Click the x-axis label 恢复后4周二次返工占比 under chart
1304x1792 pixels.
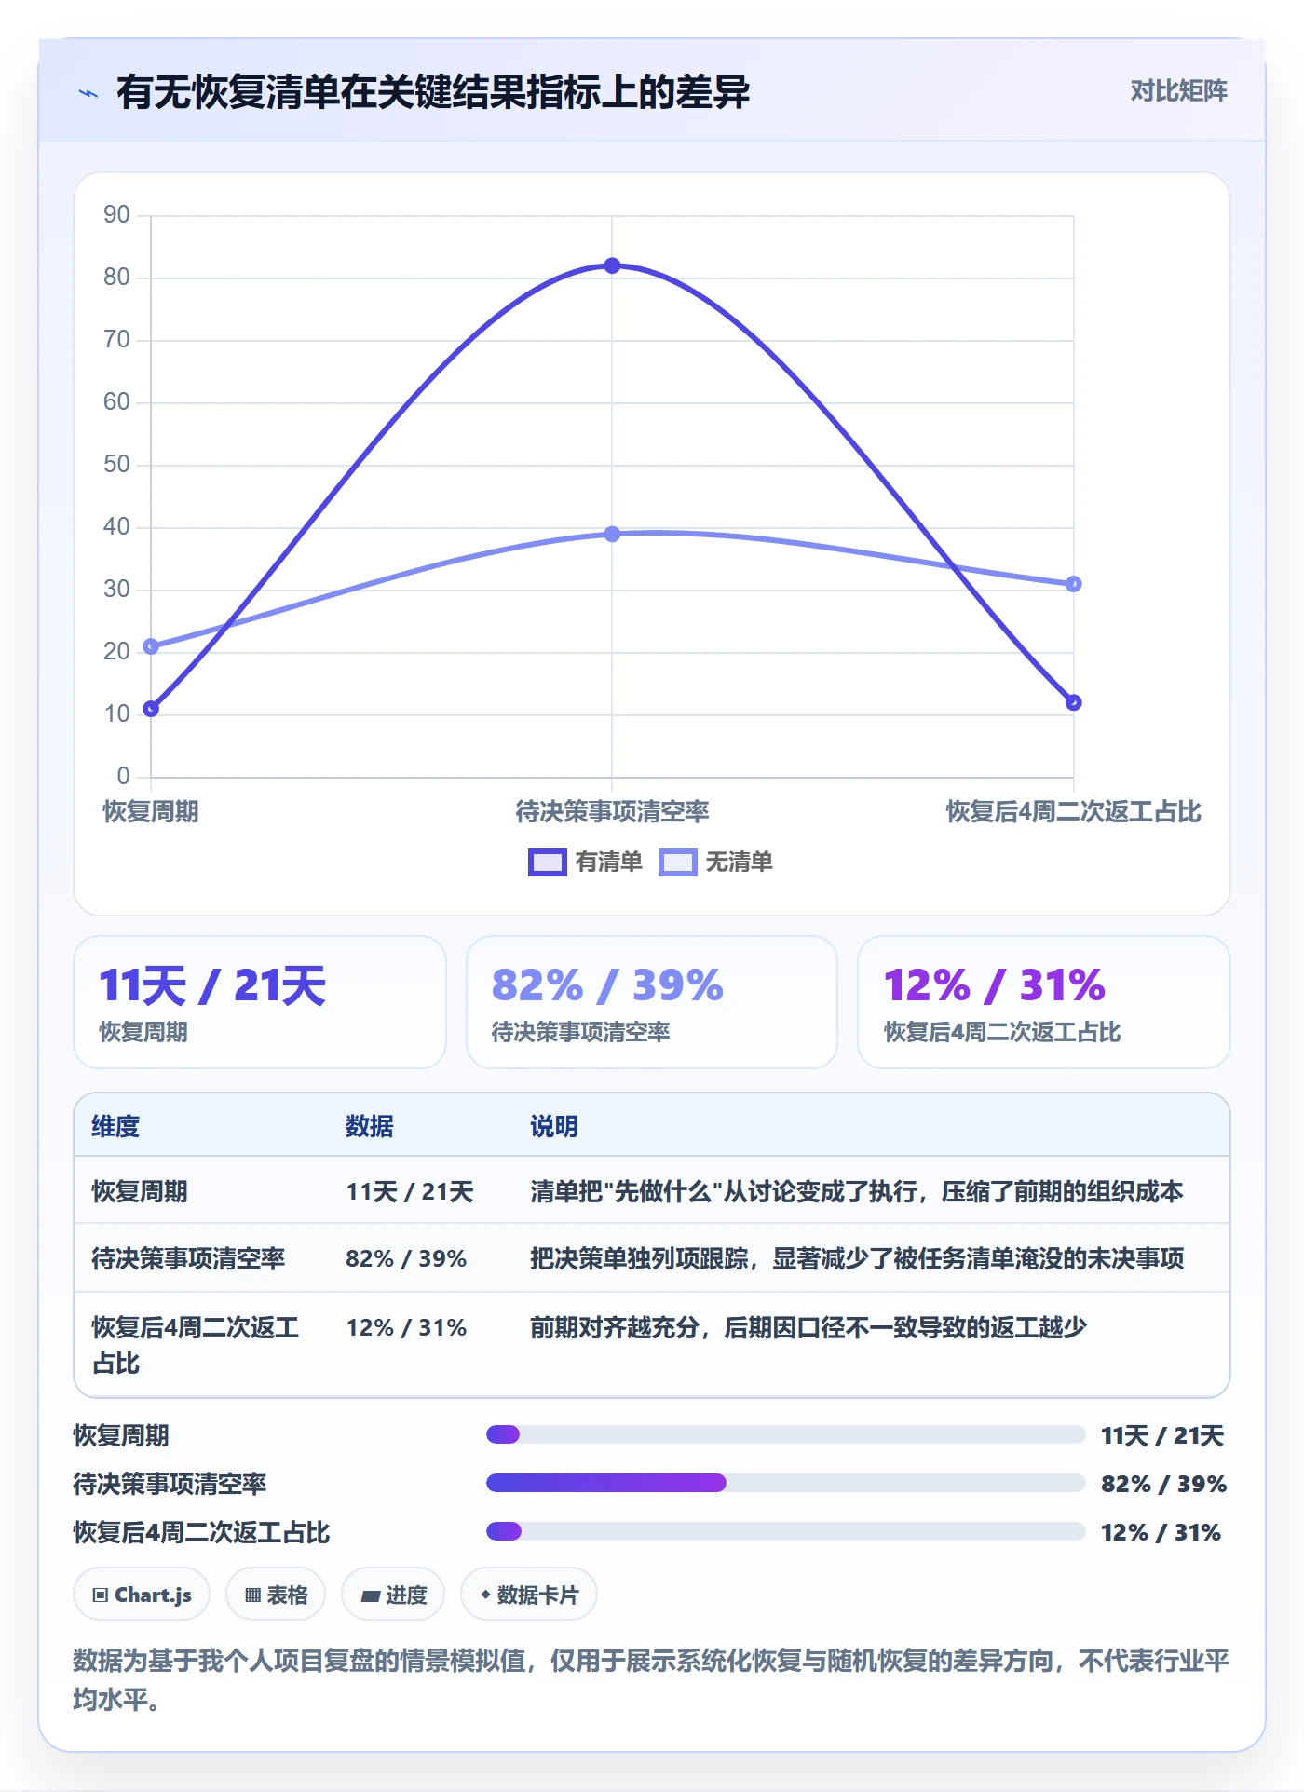pos(1073,812)
